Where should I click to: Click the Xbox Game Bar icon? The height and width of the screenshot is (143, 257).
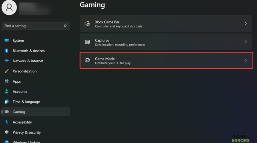(x=87, y=24)
